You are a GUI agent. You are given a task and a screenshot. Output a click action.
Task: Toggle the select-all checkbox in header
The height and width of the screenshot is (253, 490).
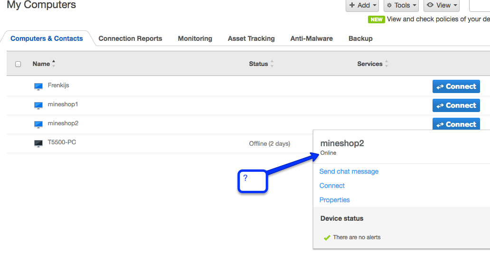18,64
